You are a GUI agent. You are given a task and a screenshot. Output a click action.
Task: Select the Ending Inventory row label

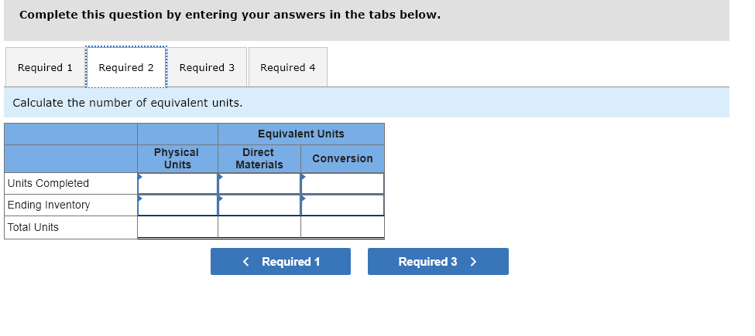[49, 205]
